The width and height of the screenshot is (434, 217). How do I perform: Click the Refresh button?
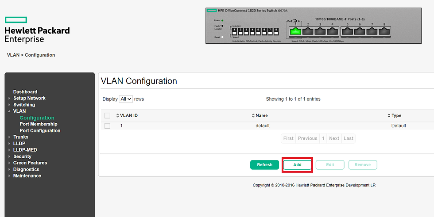(x=265, y=165)
